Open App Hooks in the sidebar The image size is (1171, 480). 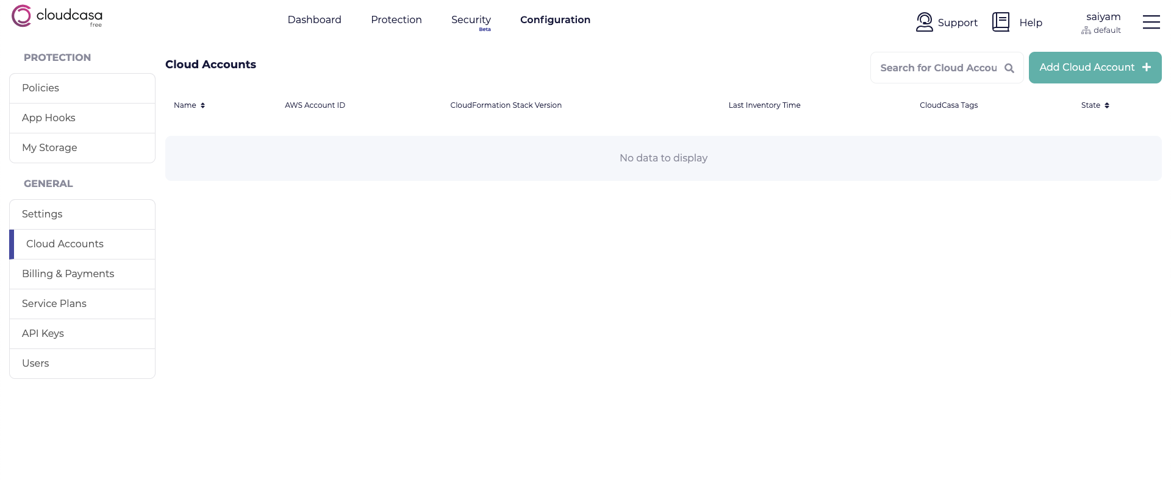pos(82,118)
